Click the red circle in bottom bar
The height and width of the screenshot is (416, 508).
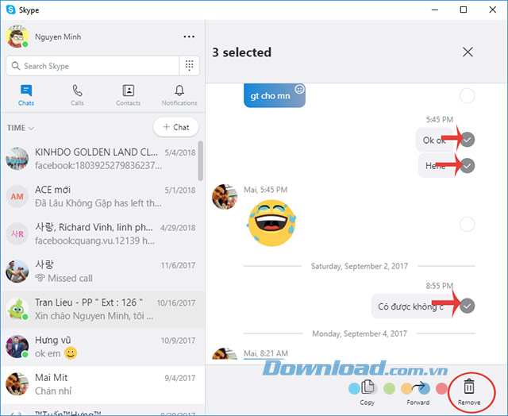[441, 388]
